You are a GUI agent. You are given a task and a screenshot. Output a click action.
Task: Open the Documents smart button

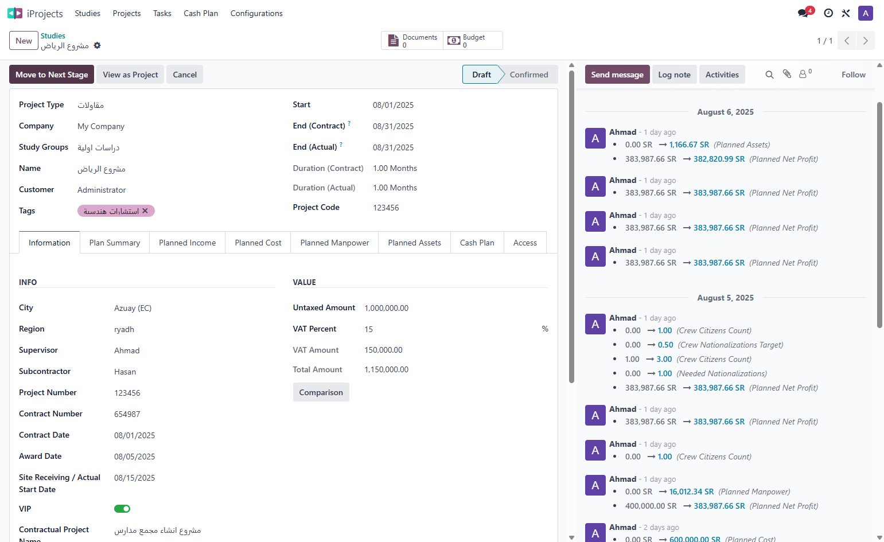(412, 41)
